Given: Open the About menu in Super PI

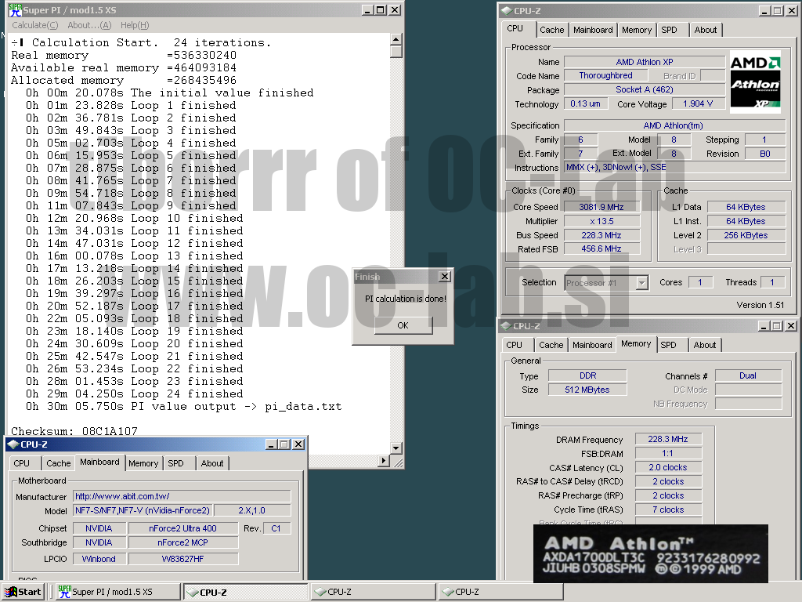Looking at the screenshot, I should [89, 25].
